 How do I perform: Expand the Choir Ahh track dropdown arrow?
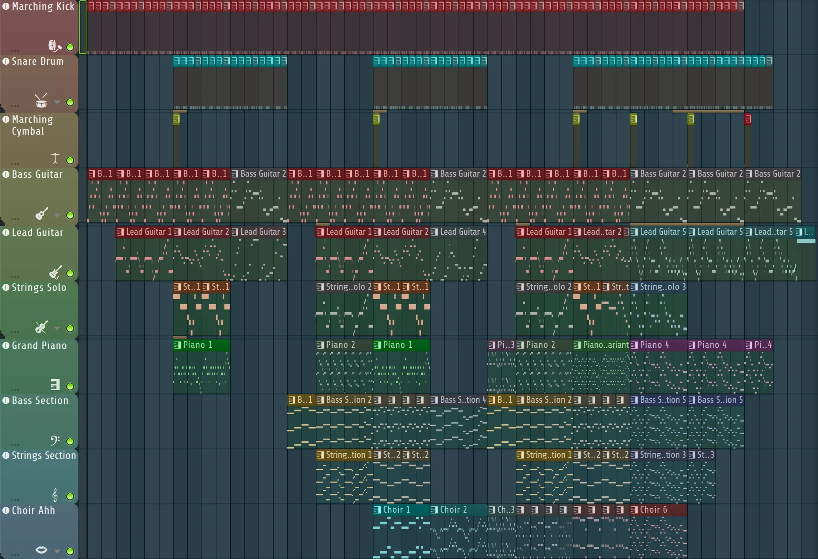point(57,551)
